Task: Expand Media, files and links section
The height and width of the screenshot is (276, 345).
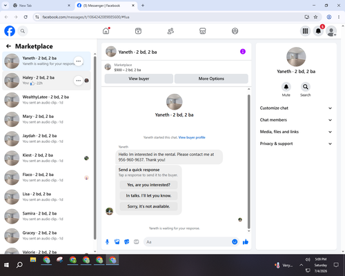Action: [296, 132]
